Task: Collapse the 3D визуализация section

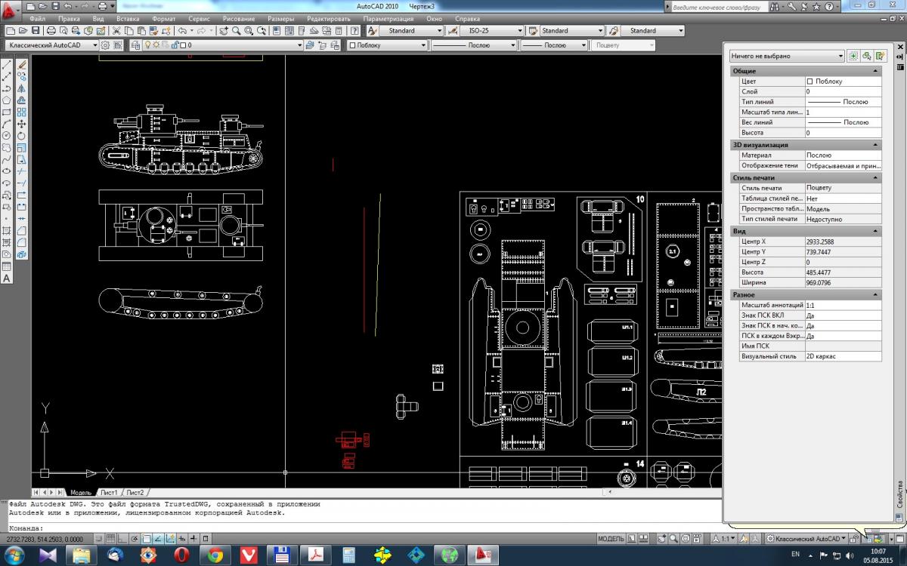Action: [875, 144]
